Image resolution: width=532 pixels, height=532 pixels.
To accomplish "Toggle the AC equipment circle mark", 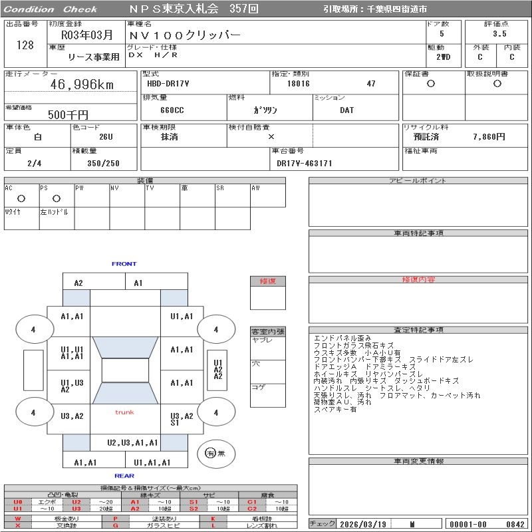I will click(x=21, y=198).
